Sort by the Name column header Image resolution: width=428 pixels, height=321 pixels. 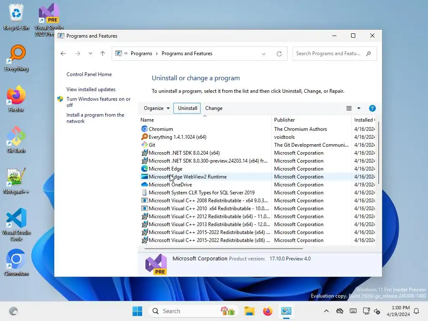(205, 120)
